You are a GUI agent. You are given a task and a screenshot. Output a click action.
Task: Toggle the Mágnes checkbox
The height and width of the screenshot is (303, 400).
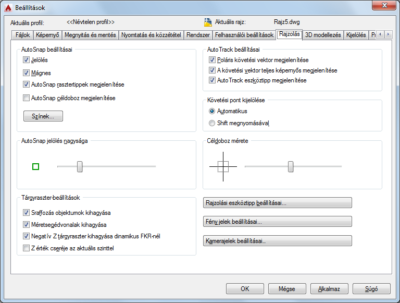point(27,73)
